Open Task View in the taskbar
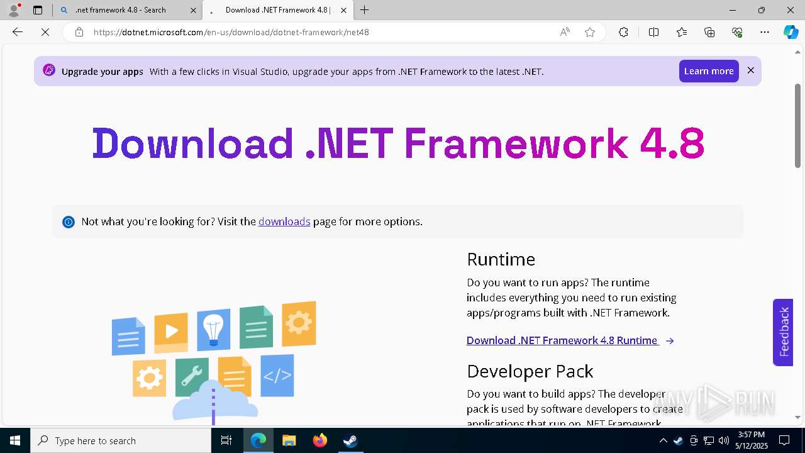805x453 pixels. tap(227, 440)
